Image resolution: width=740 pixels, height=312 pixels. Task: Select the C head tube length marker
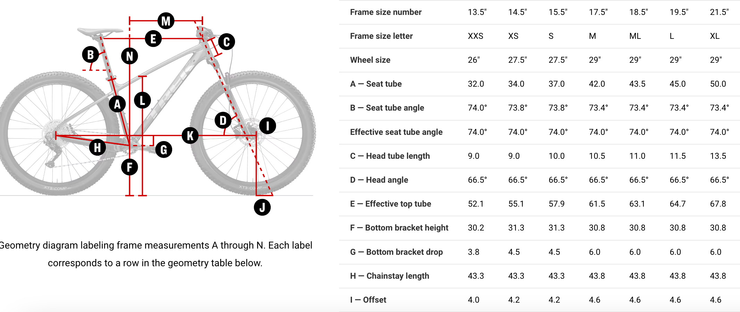click(227, 42)
